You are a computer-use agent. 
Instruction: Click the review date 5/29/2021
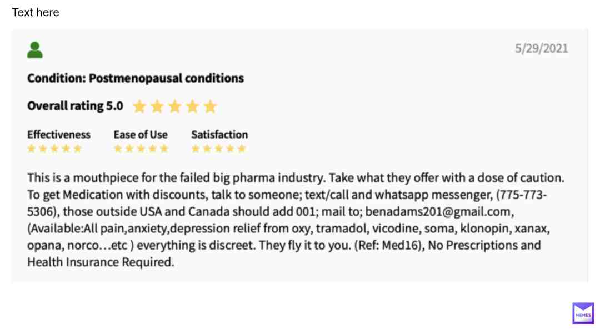(x=541, y=48)
